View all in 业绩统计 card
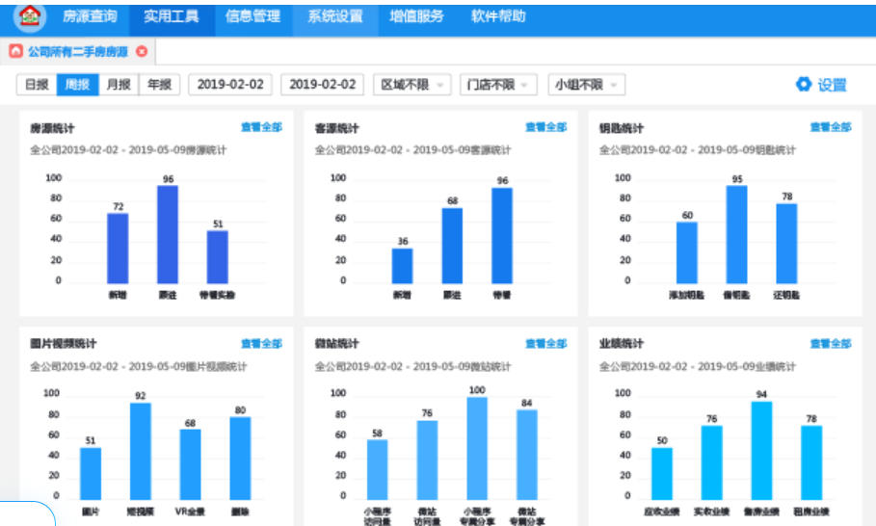 831,343
